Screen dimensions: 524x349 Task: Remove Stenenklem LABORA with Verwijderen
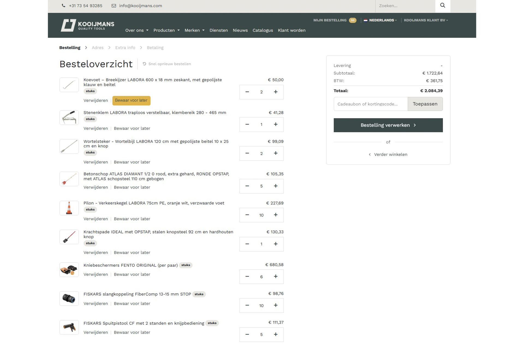(x=96, y=128)
